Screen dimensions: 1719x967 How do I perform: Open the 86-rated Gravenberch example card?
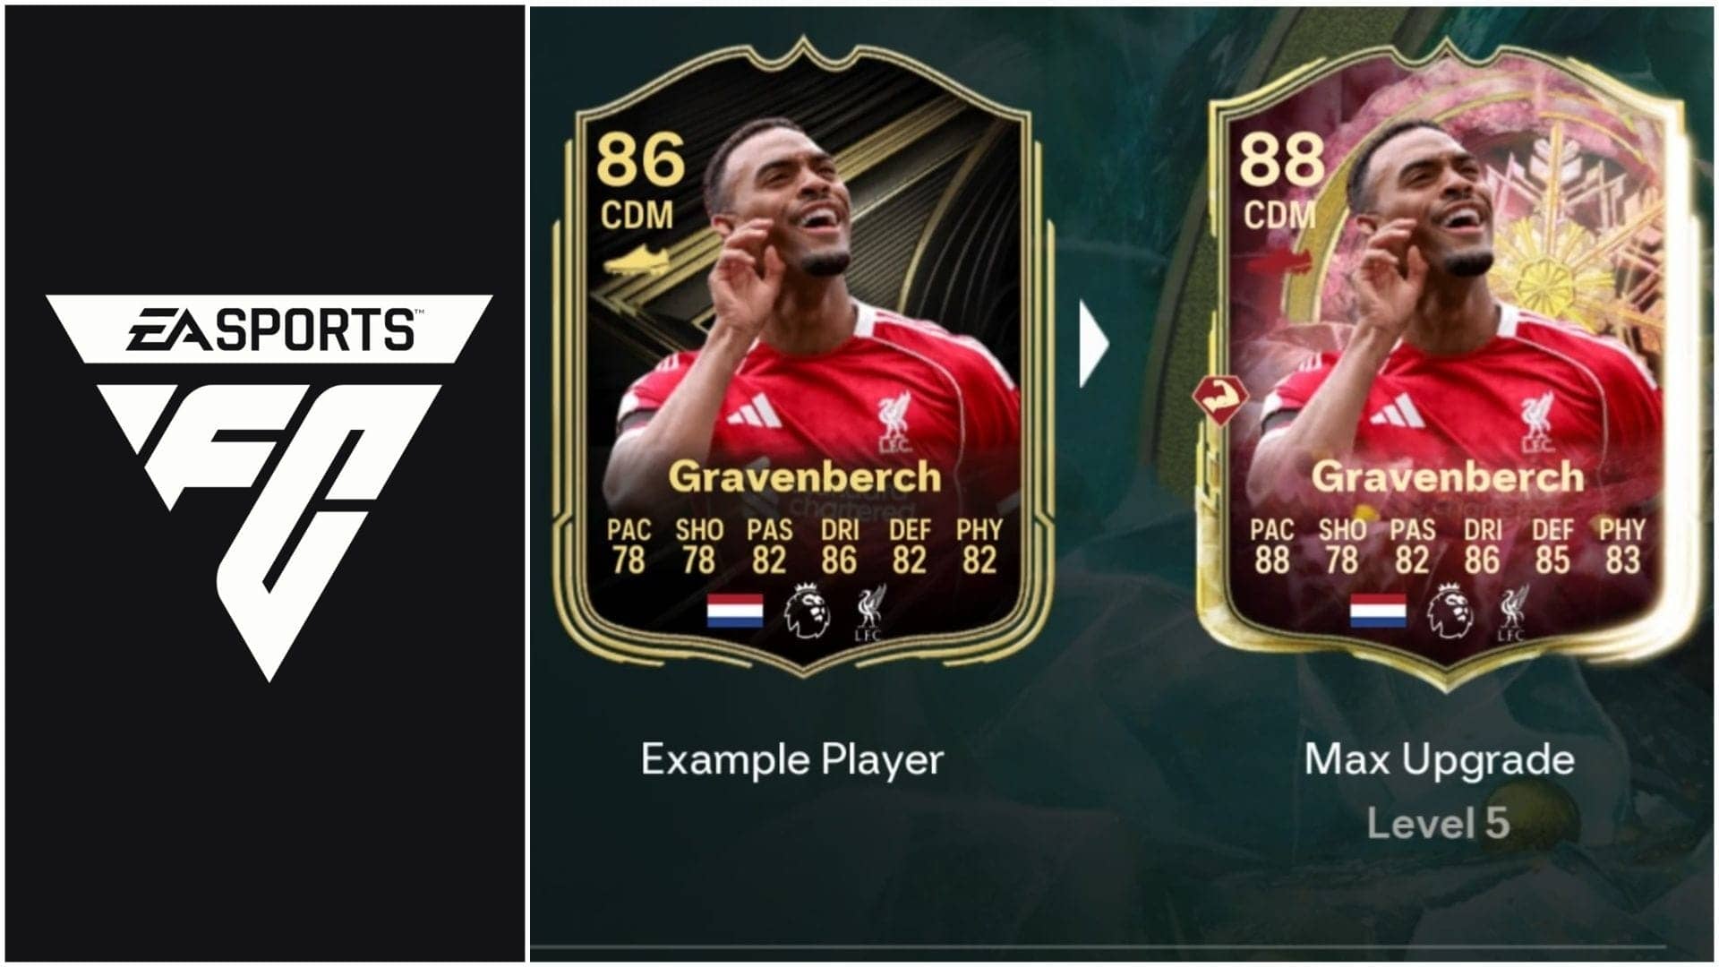pyautogui.click(x=803, y=356)
